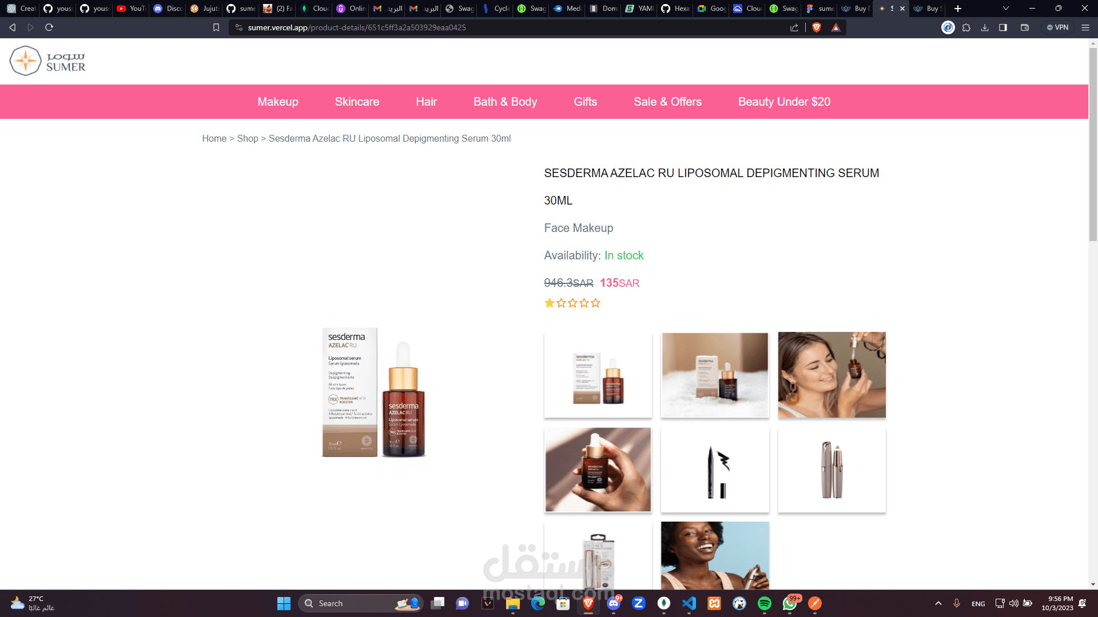Select thumbnail of serum with box on white
Screen dimensions: 1098x617
pos(598,375)
